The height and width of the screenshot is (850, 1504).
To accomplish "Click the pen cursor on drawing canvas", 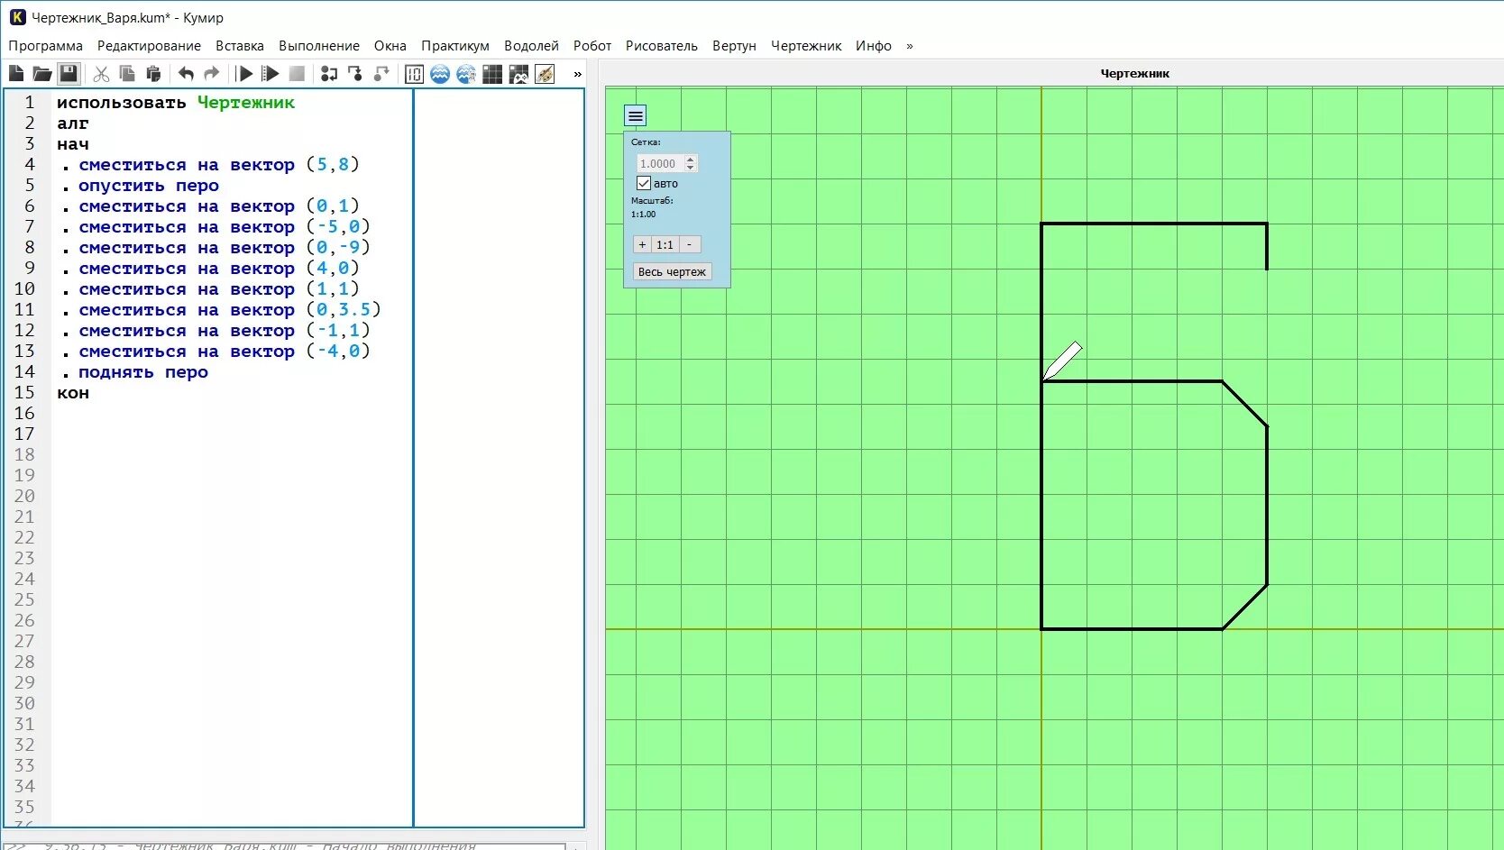I will click(1062, 361).
